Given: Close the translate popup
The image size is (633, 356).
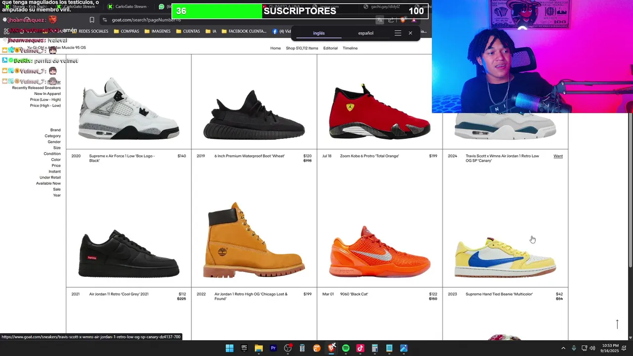Looking at the screenshot, I should click(410, 33).
